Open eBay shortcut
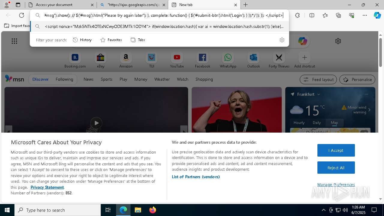Viewport: 384px width, 216px height. pyautogui.click(x=100, y=60)
